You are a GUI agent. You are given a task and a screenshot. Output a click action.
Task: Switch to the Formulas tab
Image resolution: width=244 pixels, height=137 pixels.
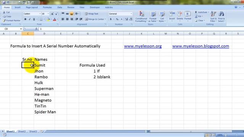pos(47,7)
